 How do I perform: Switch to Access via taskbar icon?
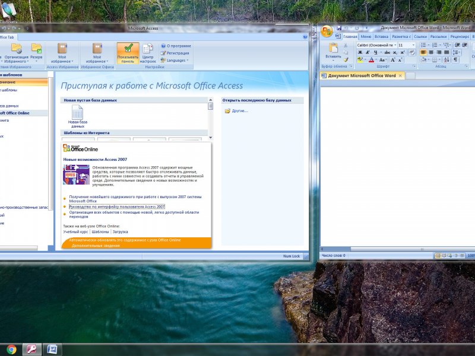click(32, 349)
